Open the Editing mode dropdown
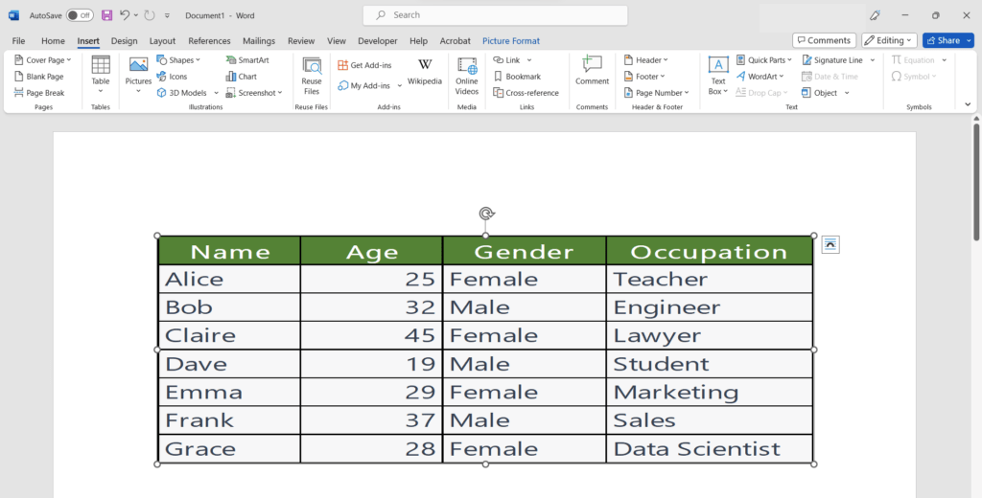The width and height of the screenshot is (982, 498). tap(889, 40)
